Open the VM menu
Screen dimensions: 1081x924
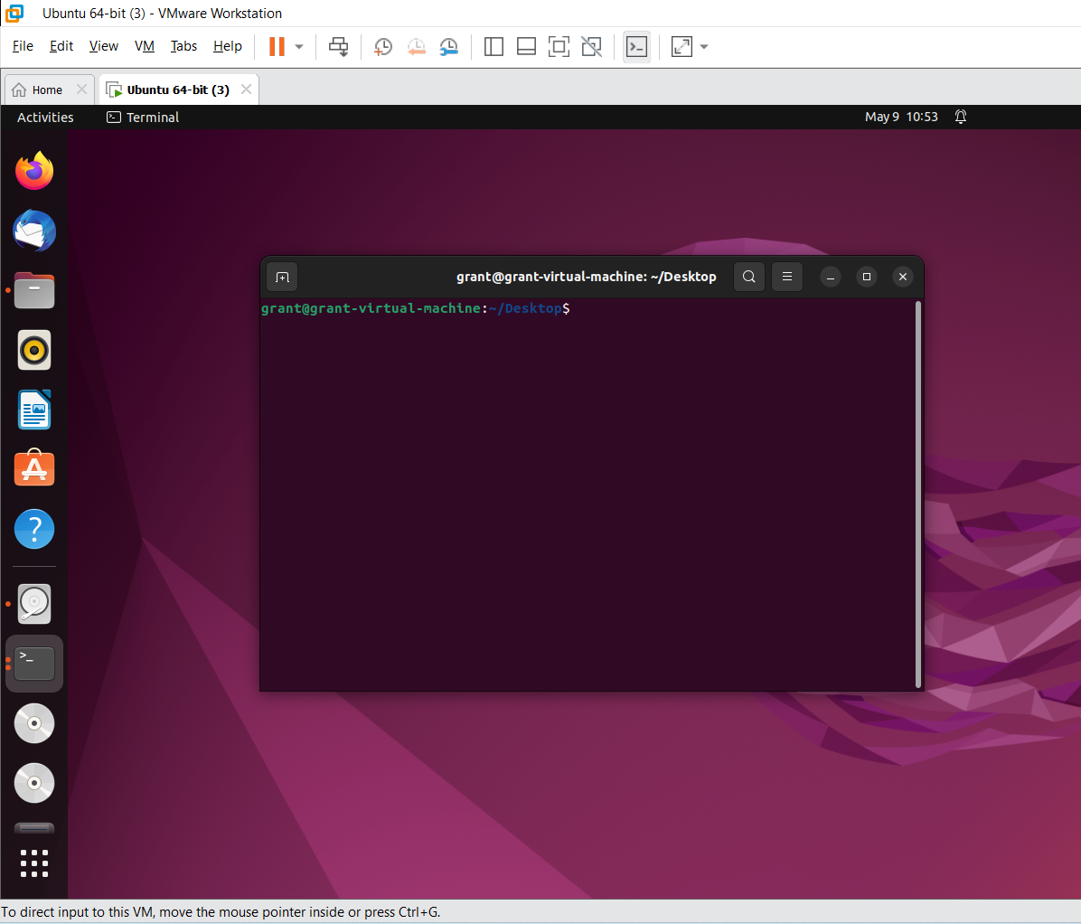coord(145,46)
